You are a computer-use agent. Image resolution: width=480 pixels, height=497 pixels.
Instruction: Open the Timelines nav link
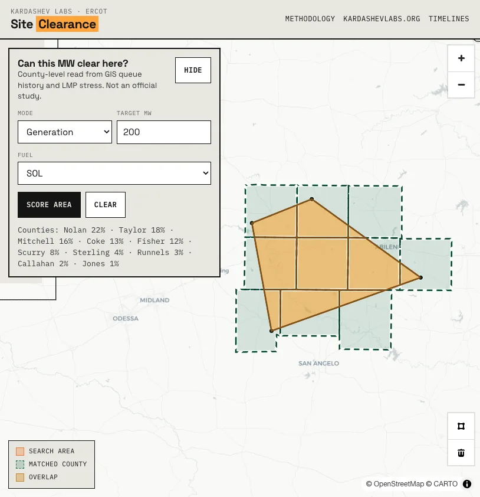(449, 19)
